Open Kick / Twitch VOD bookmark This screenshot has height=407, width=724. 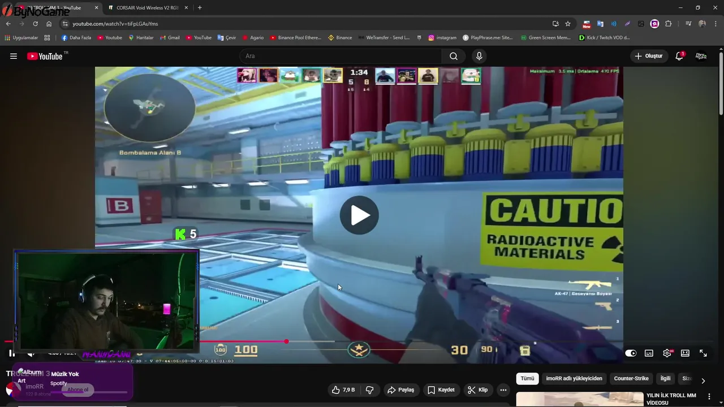coord(604,38)
